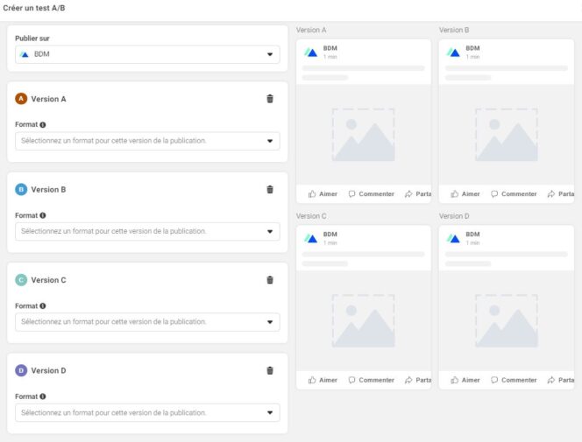Click the image placeholder in Version D preview

507,321
